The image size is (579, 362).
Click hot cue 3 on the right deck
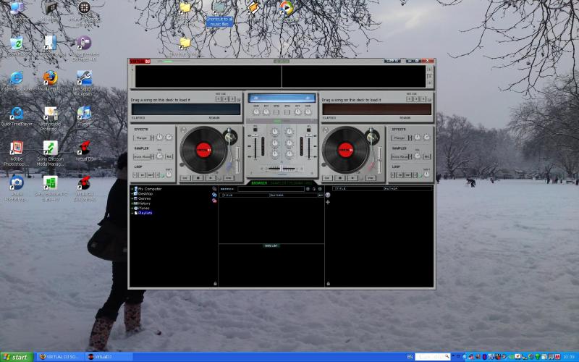424,98
